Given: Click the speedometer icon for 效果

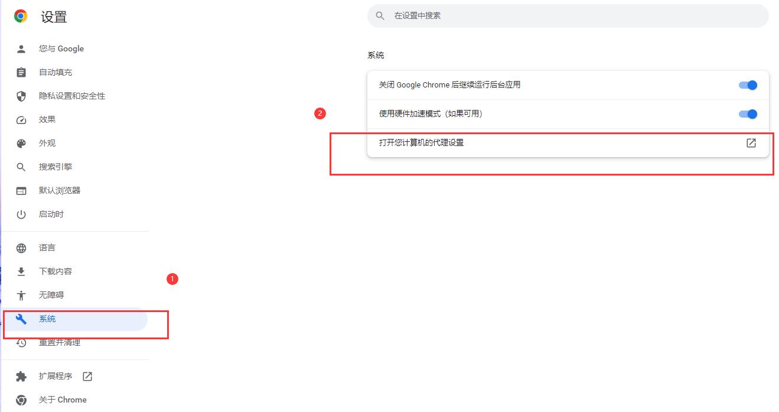Looking at the screenshot, I should 21,120.
